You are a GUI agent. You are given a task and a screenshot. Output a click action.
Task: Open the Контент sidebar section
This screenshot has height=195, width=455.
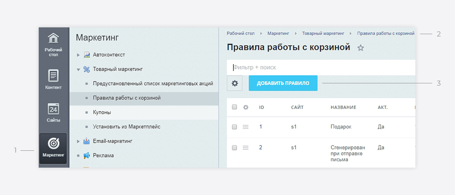pos(53,79)
